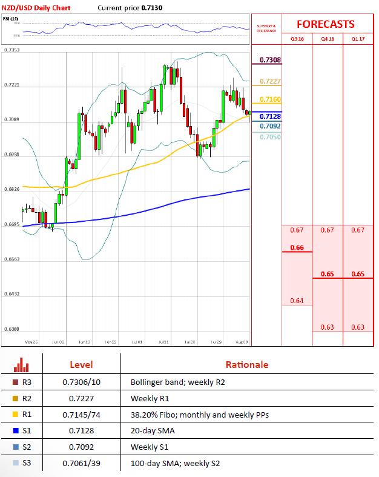The height and width of the screenshot is (477, 379).
Task: Click the 0.67 Q1 17 upper forecast
Action: click(358, 230)
